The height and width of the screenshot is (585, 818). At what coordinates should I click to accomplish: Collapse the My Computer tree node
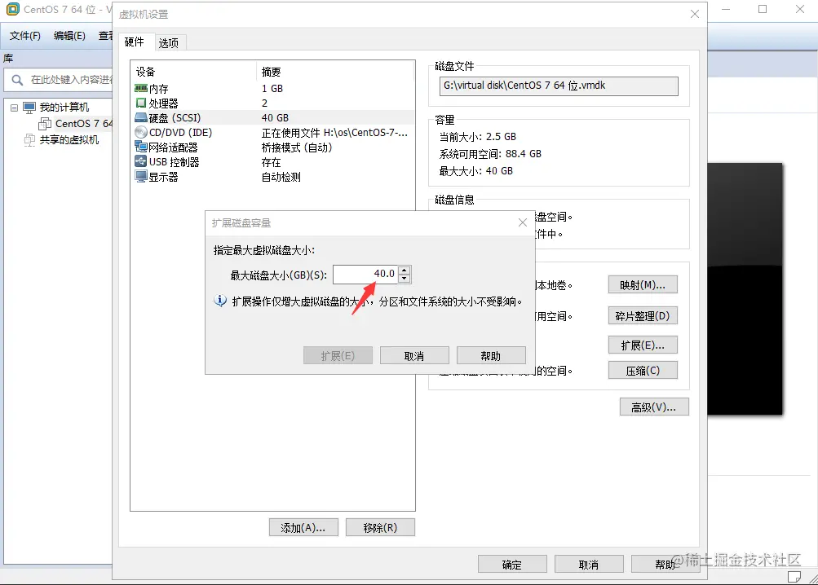click(14, 108)
